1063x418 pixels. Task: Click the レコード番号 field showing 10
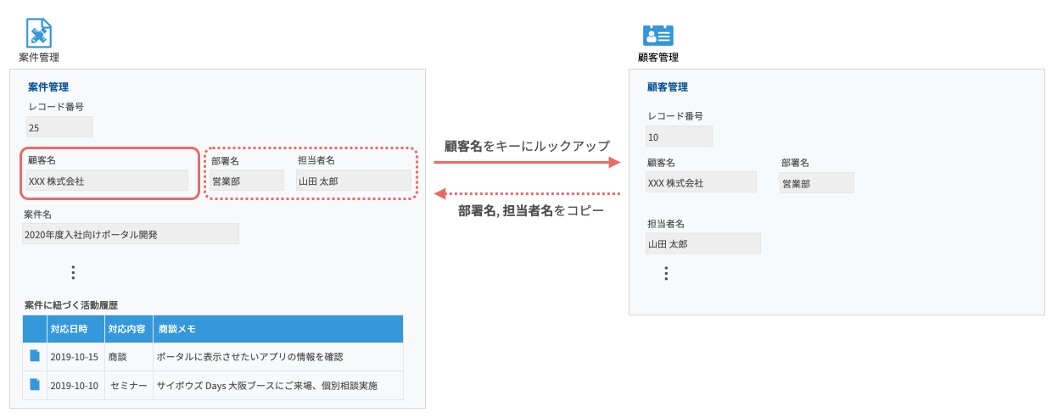(679, 137)
